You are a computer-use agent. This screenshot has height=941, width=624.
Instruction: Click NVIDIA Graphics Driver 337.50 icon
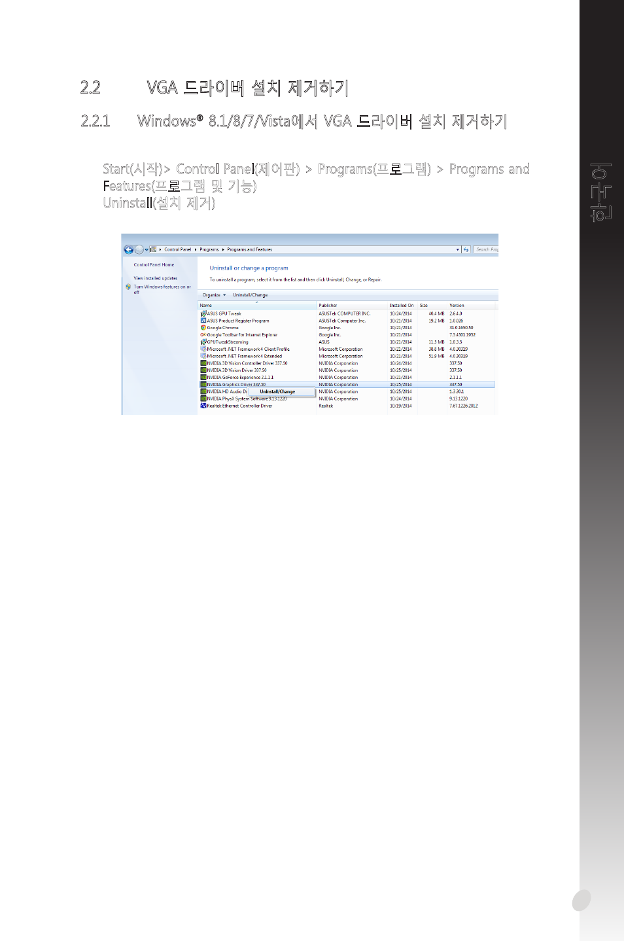203,385
